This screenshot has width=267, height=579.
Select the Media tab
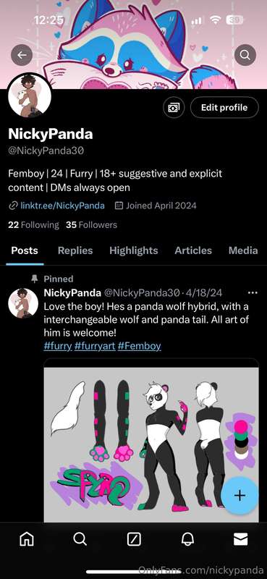click(243, 250)
